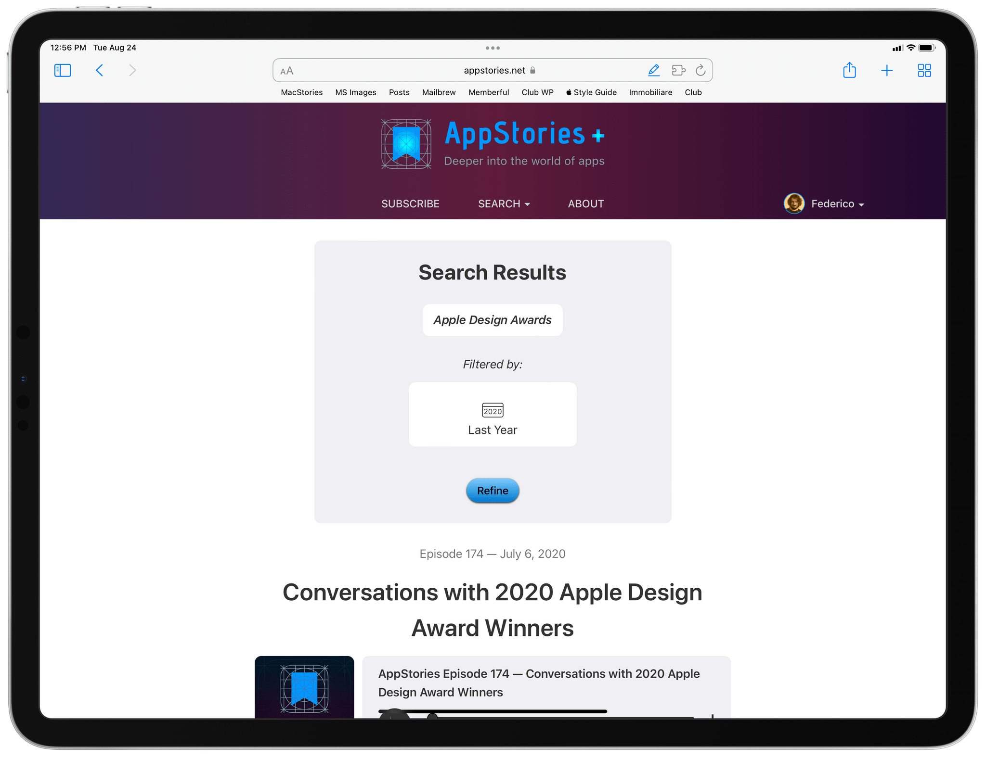
Task: Open the MacStories bookmark
Action: [x=302, y=92]
